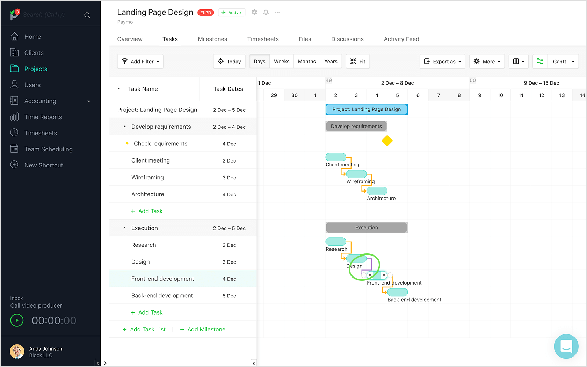
Task: Open Time Reports from the sidebar
Action: click(43, 117)
